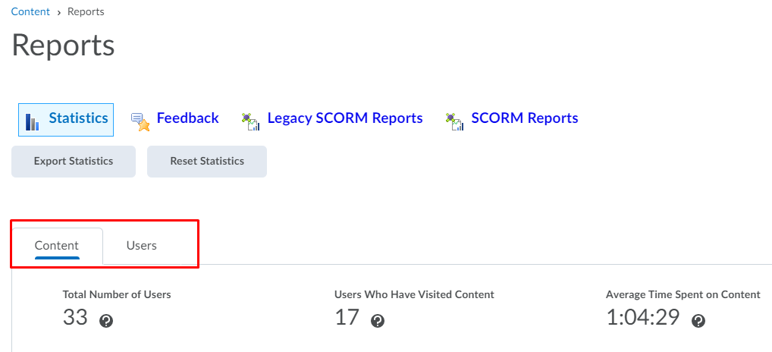Screen dimensions: 772x352
Task: Select the Content tab
Action: pos(57,246)
